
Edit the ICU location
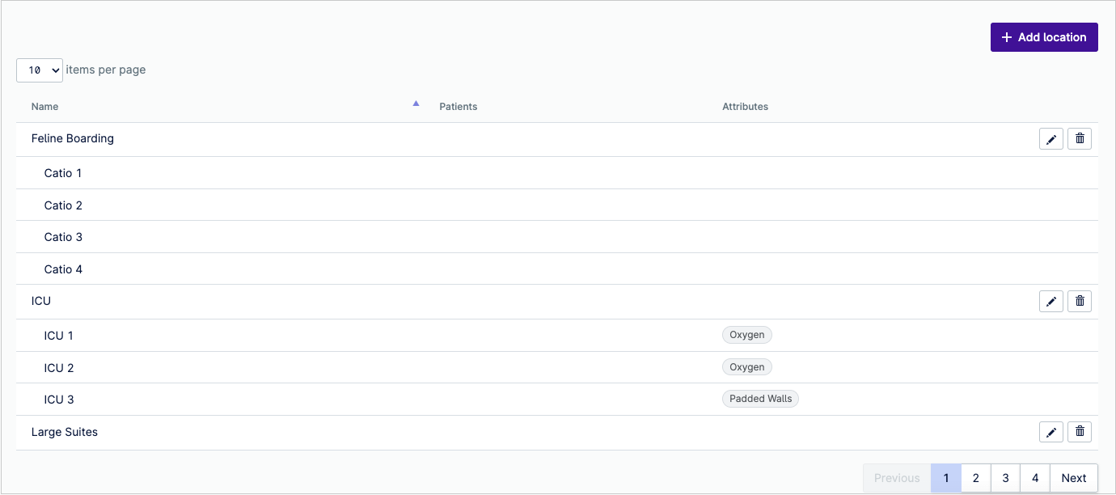tap(1050, 302)
